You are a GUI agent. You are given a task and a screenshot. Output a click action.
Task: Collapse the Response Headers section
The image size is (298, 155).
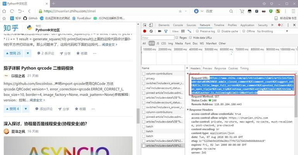(188, 110)
